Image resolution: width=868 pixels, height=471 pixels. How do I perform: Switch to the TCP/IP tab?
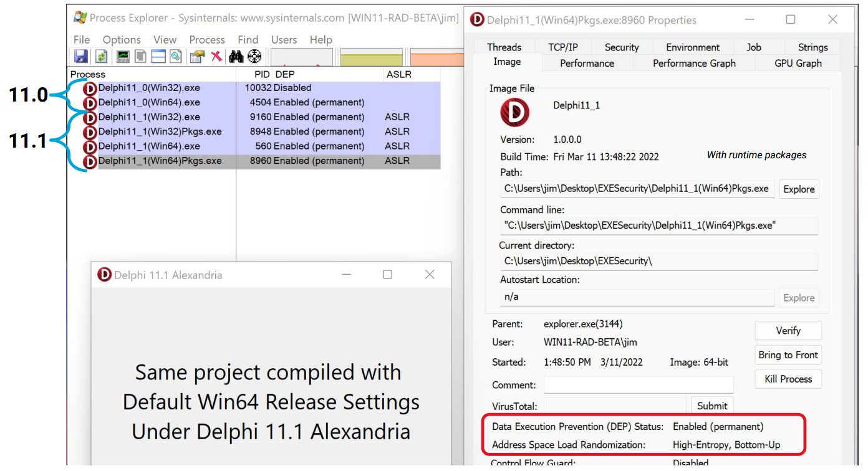click(563, 47)
